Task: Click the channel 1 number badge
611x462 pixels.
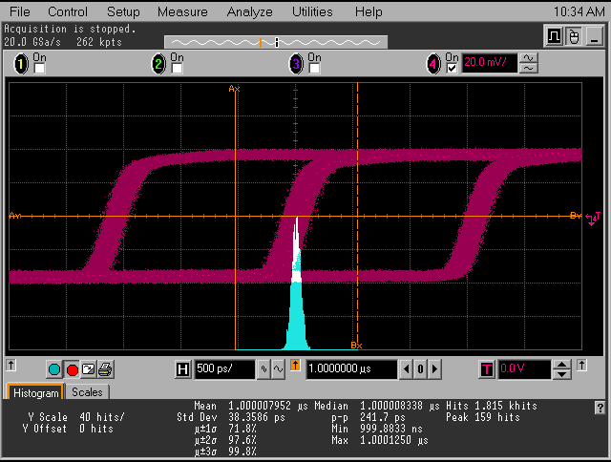Action: point(22,64)
